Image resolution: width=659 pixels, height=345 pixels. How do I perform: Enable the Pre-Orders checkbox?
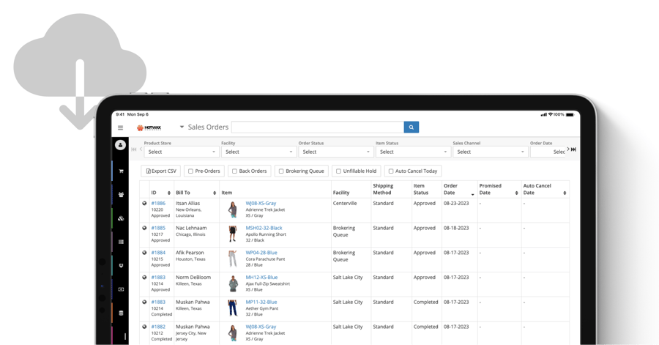pos(190,171)
